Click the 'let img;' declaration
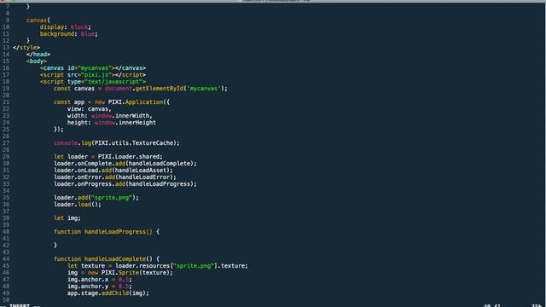Image resolution: width=546 pixels, height=307 pixels. tap(67, 218)
